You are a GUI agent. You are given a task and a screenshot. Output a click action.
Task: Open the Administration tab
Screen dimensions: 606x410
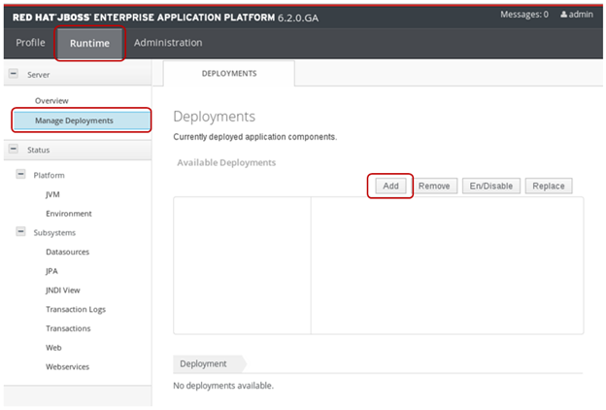168,43
